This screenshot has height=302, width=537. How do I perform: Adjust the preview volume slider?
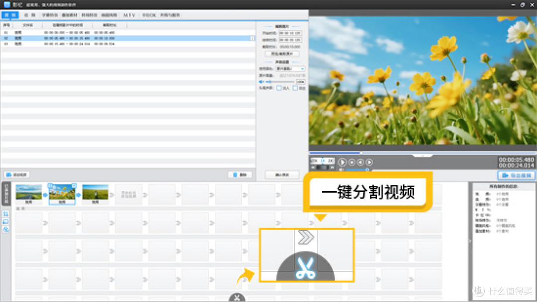point(357,170)
